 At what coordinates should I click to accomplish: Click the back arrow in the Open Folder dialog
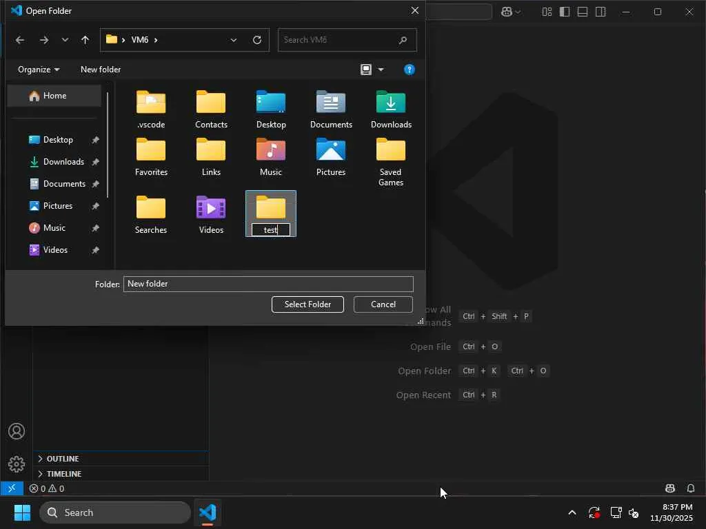(20, 40)
